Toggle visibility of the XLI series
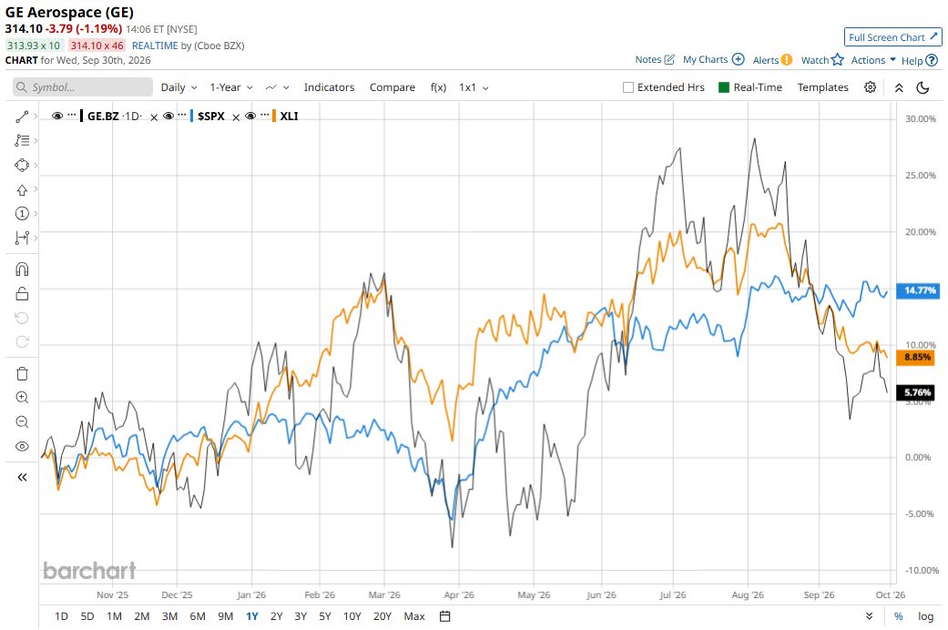The image size is (948, 630). [x=250, y=116]
